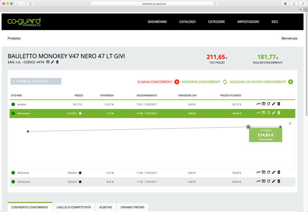Toggle Safari sidebar button

(31, 4)
